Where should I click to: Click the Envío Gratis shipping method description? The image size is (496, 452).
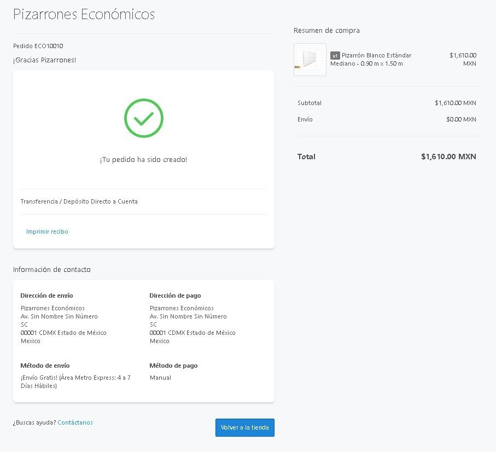(75, 381)
